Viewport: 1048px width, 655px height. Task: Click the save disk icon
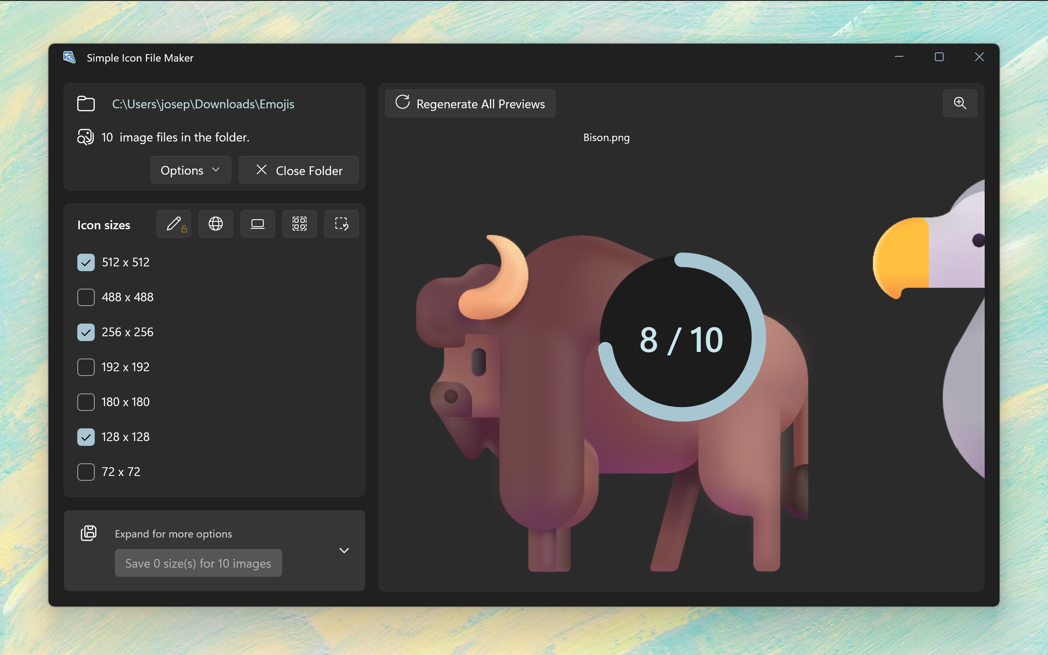tap(89, 533)
